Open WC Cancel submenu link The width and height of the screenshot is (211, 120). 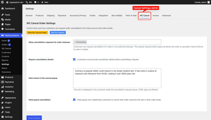pyautogui.click(x=6, y=48)
